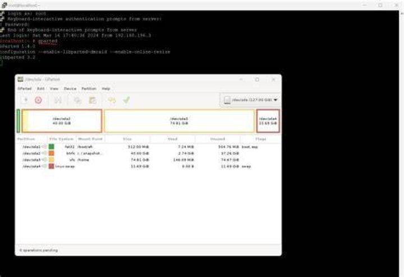Open the Partition menu
Viewport: 404px width, 277px height.
[89, 88]
